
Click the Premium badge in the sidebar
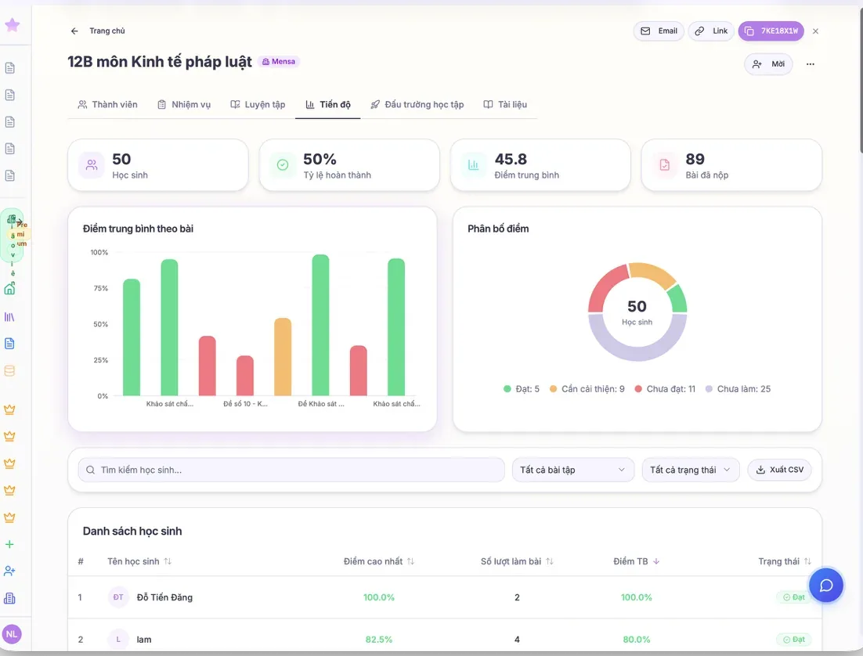tap(21, 234)
